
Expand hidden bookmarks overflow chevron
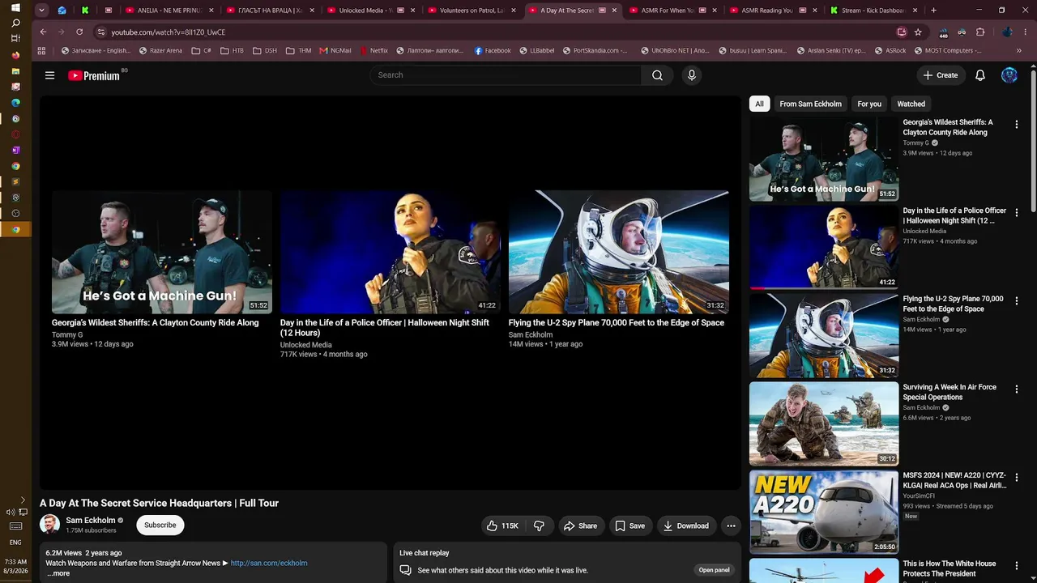pos(1018,50)
